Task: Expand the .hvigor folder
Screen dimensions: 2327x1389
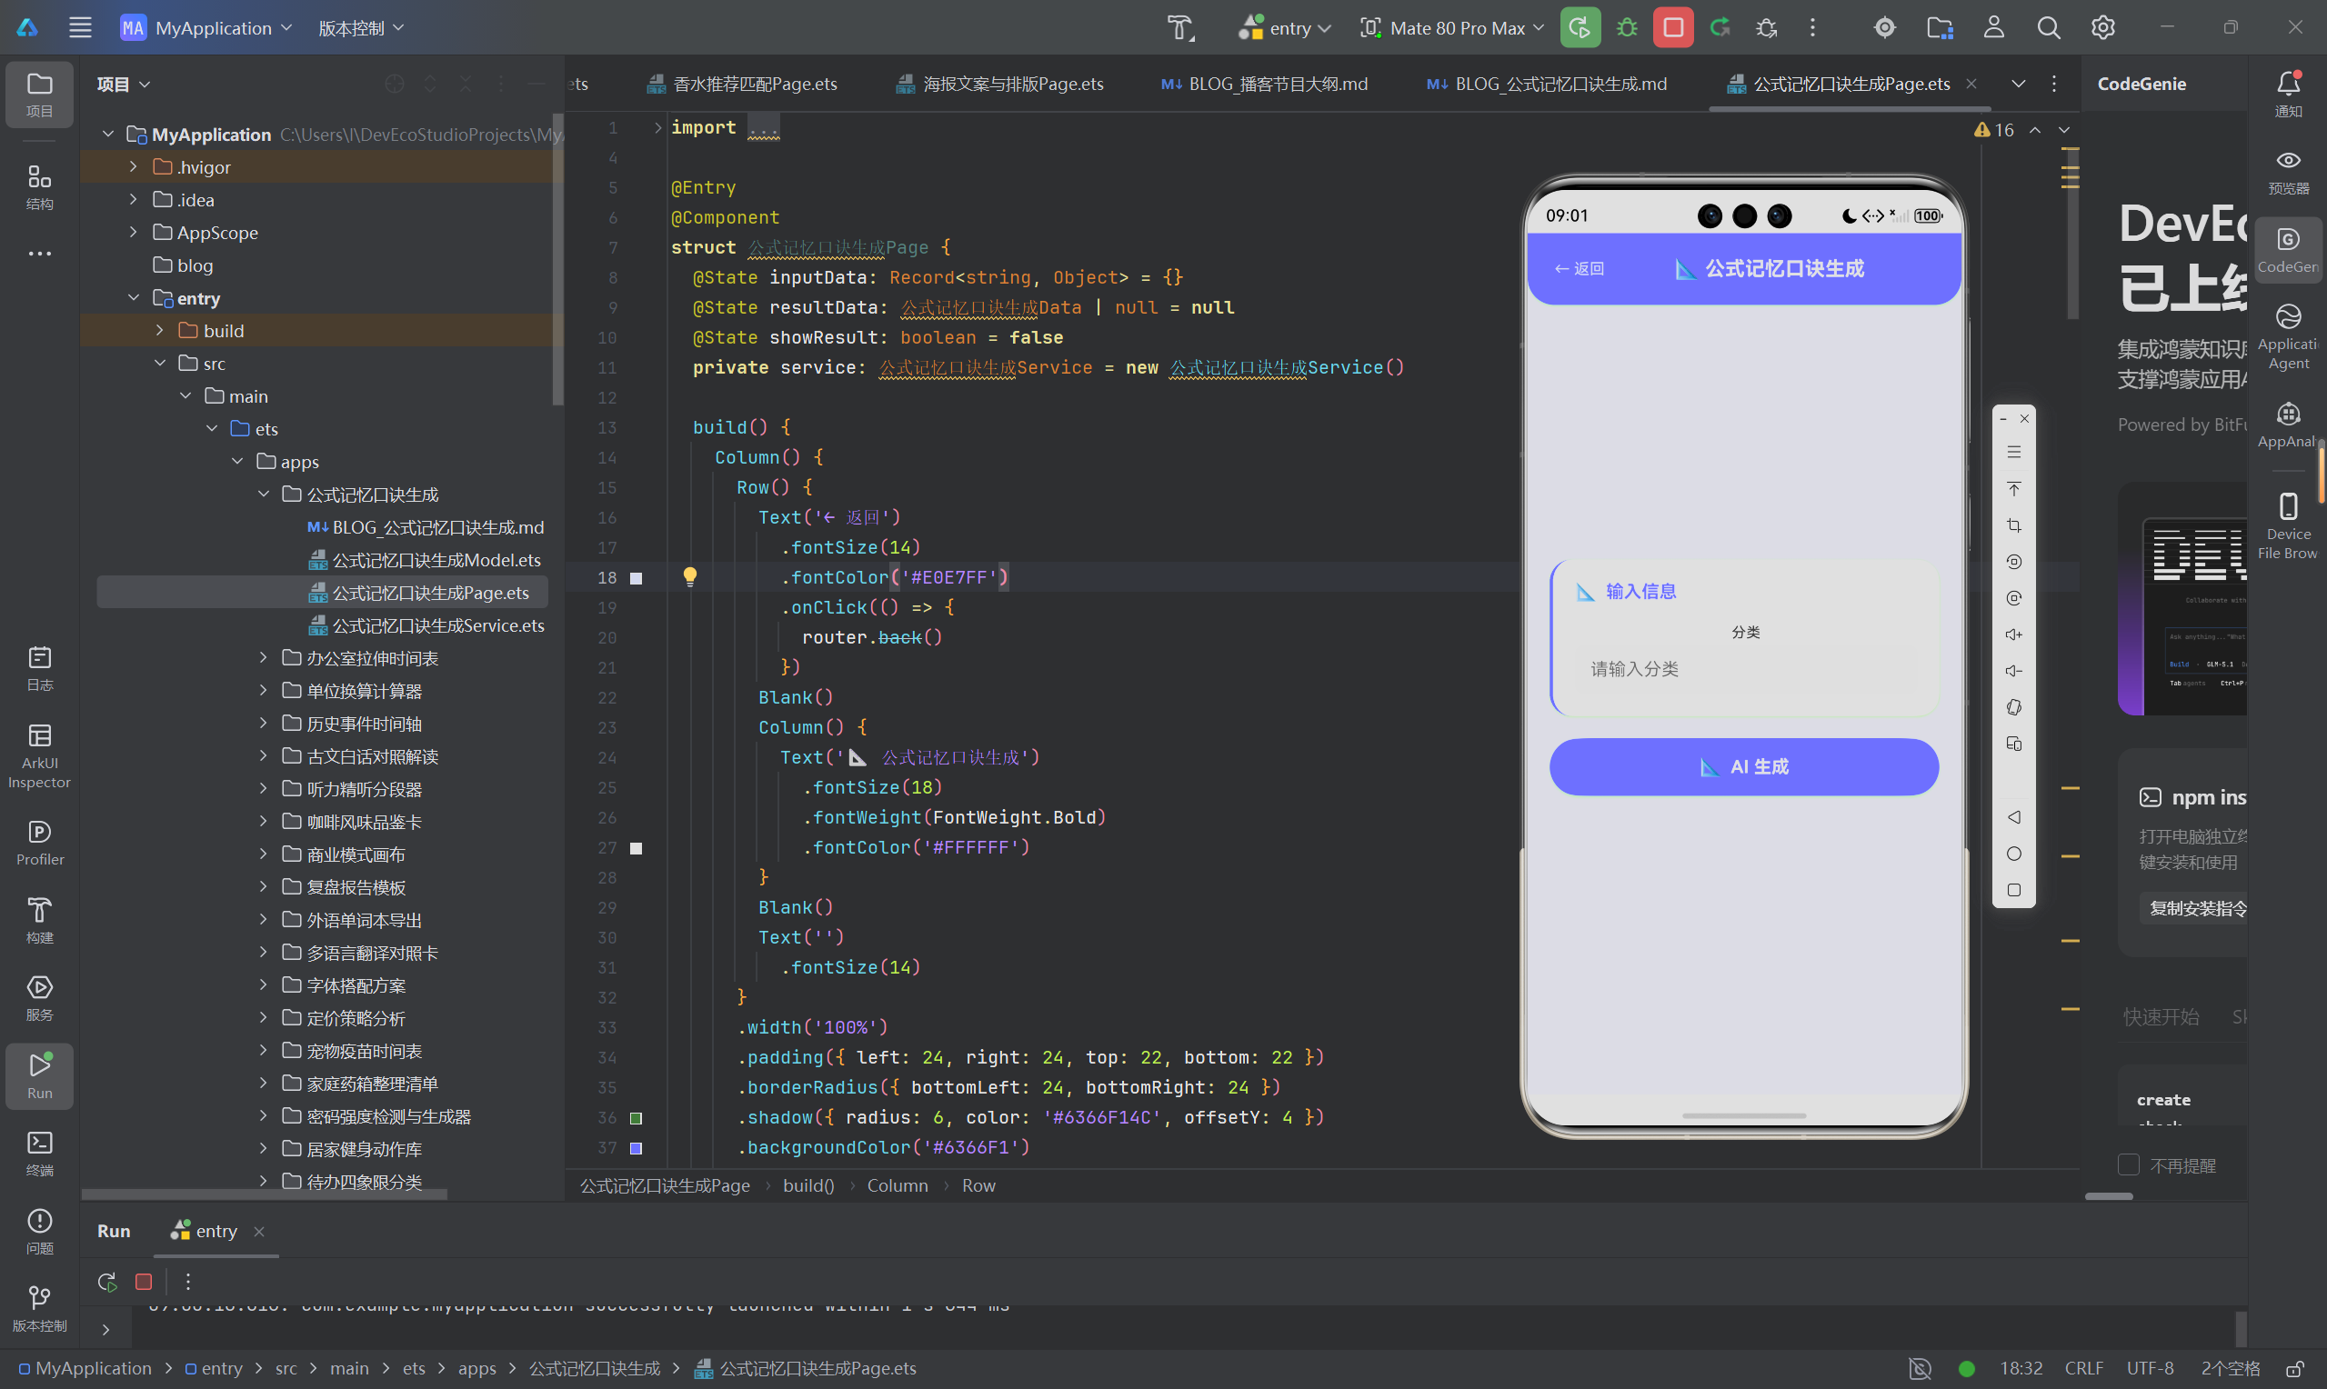Action: (x=133, y=166)
